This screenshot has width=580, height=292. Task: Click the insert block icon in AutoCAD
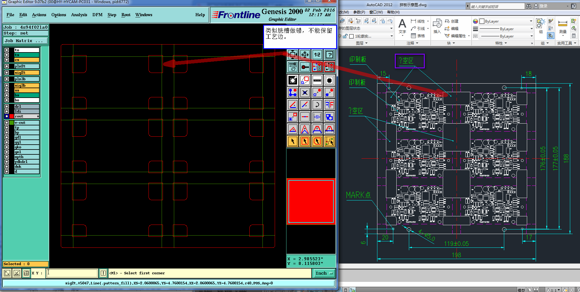coord(437,23)
